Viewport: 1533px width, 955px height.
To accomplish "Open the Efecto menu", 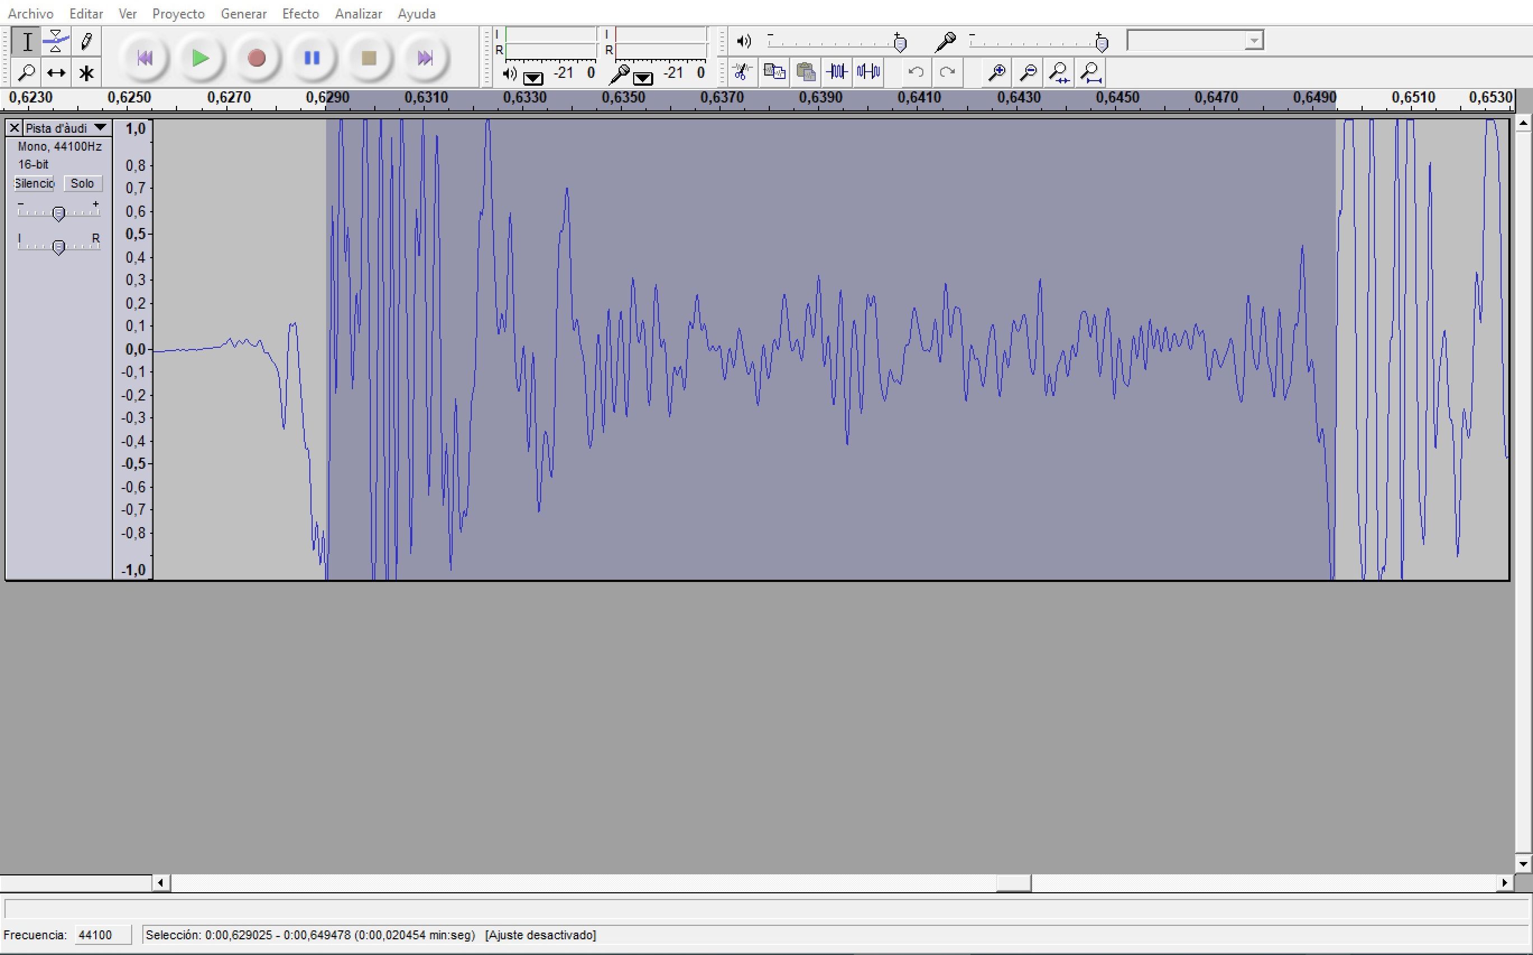I will click(x=300, y=13).
